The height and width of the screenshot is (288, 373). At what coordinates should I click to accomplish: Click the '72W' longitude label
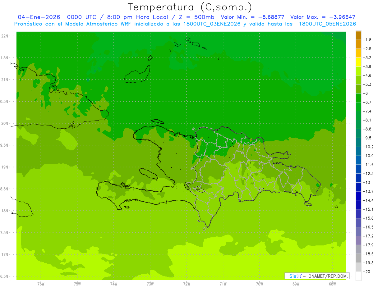[x=186, y=284]
